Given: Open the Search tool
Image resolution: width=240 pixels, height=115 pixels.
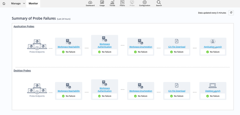Looking at the screenshot, I should (159, 4).
